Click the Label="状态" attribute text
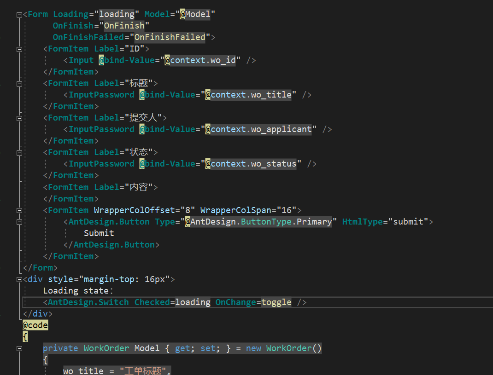This screenshot has width=493, height=375. (123, 152)
